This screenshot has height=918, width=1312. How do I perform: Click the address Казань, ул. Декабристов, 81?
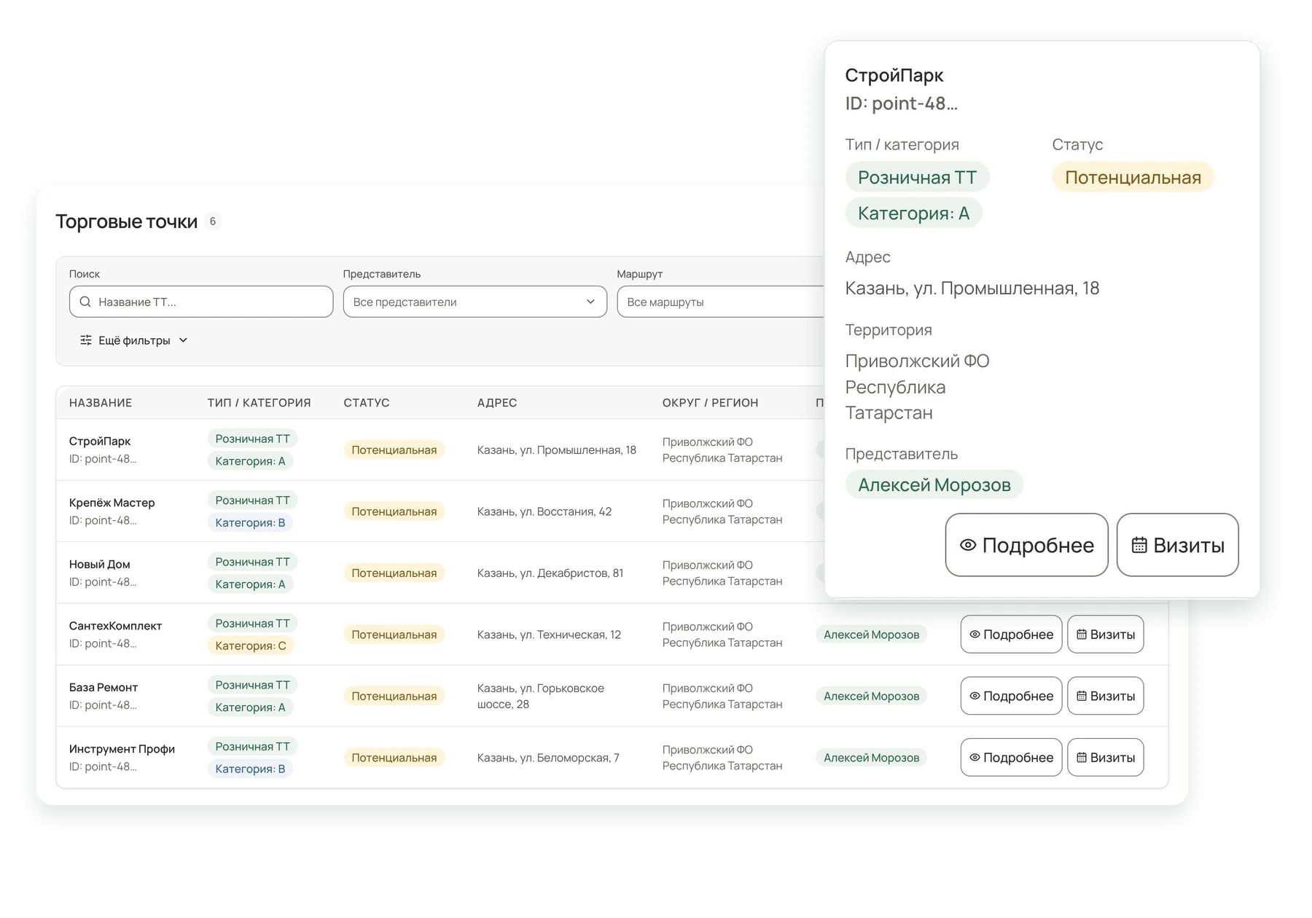click(550, 573)
